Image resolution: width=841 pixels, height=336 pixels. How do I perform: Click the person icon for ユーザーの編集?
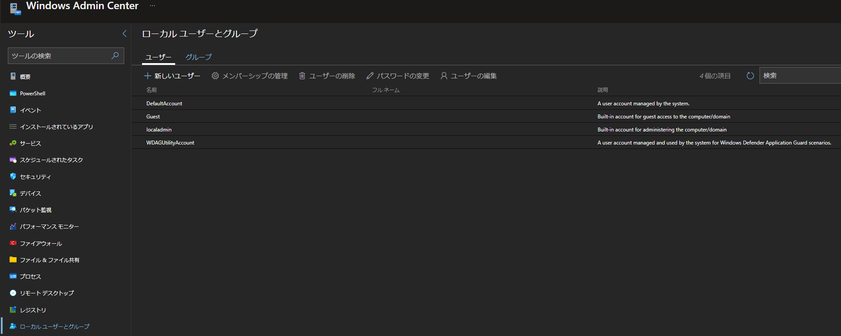(x=444, y=76)
